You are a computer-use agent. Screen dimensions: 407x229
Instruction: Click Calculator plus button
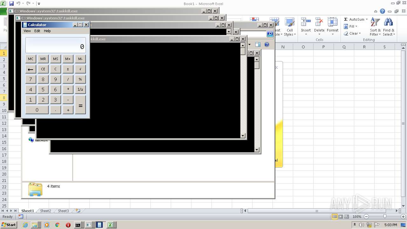(x=68, y=110)
